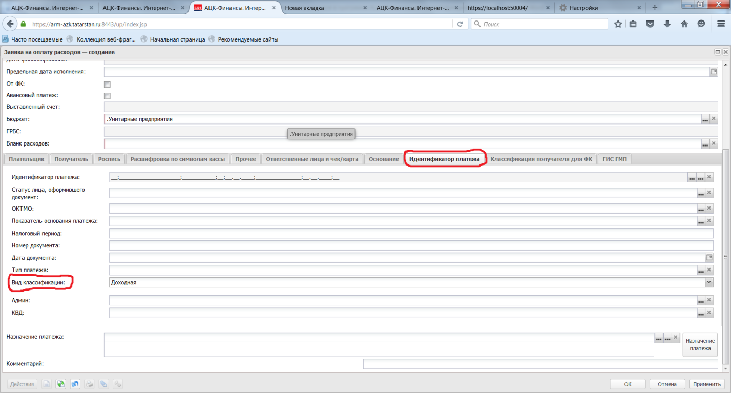731x393 pixels.
Task: Expand the Вид классификации dropdown
Action: pos(709,282)
